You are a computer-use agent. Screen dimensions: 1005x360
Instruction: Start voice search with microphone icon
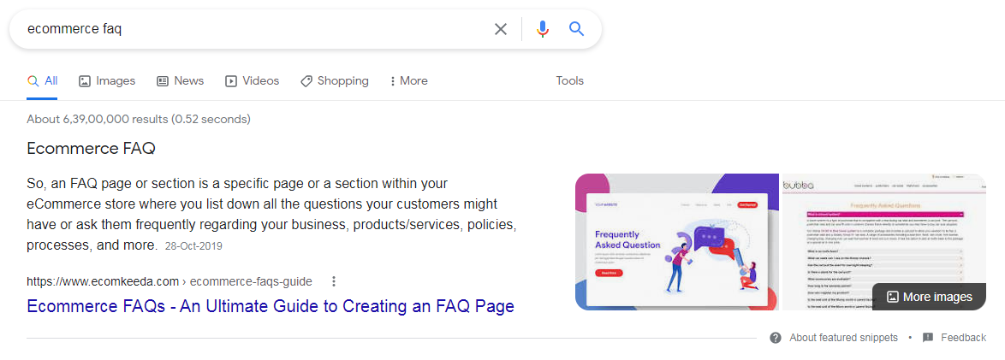542,29
